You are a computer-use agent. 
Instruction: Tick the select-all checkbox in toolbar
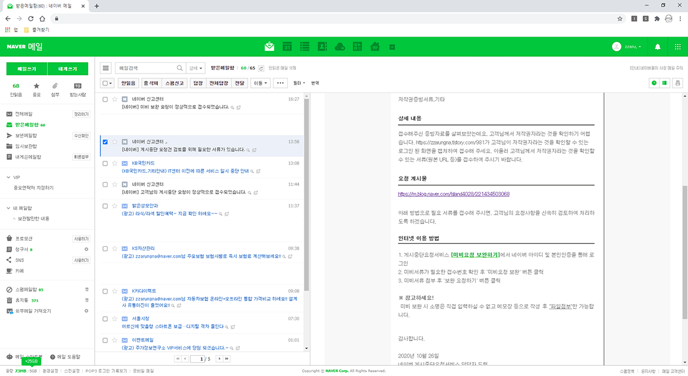(105, 83)
